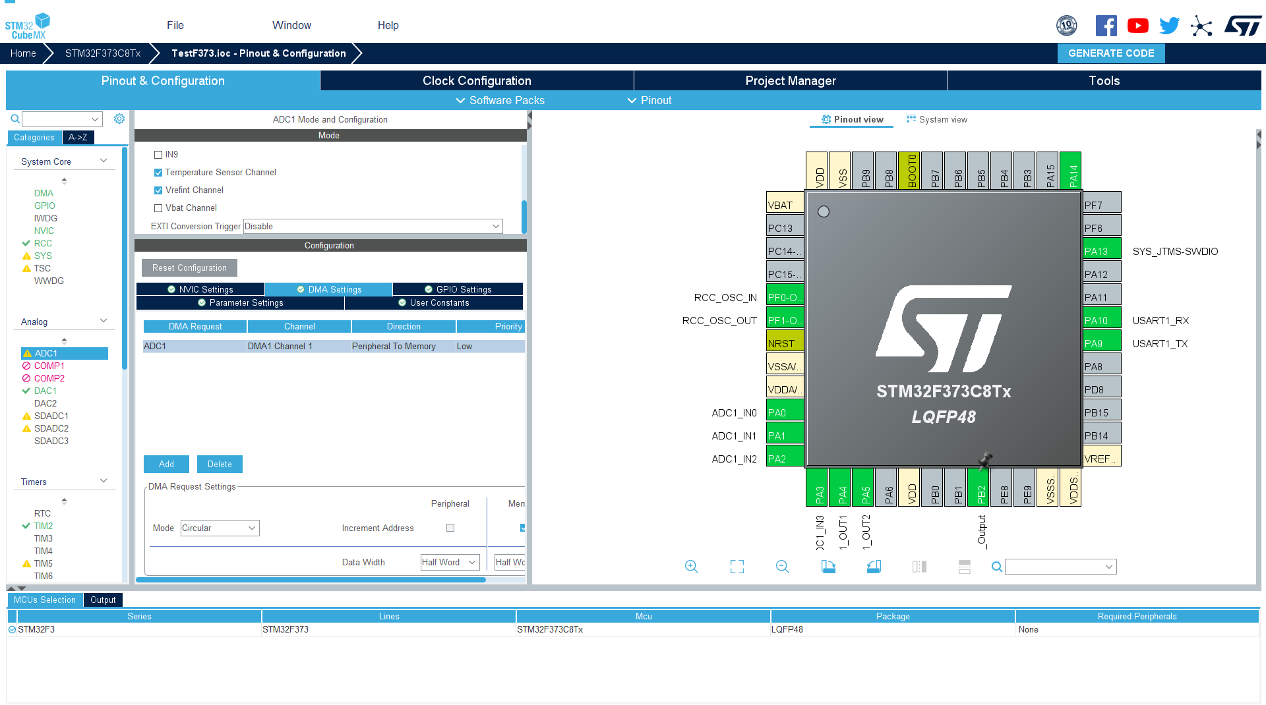Enable the IN9 ADC channel
Screen dimensions: 1266x705
158,154
